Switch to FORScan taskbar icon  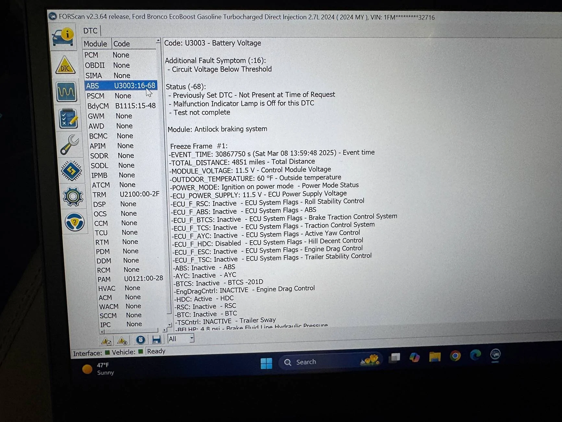(x=495, y=354)
